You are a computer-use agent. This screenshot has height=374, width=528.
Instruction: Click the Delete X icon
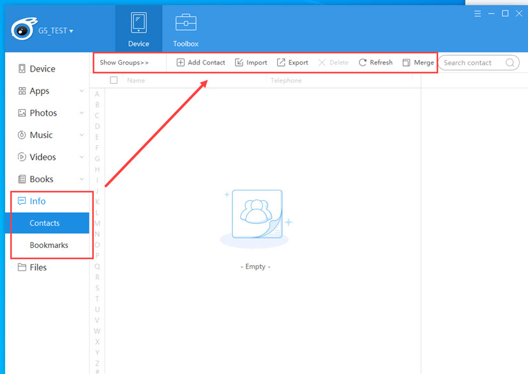[x=322, y=63]
